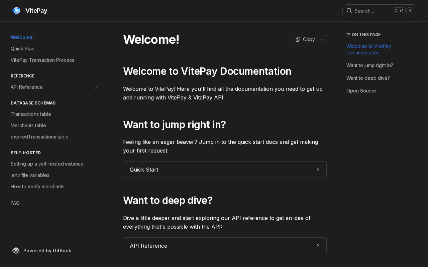Viewport: 428px width, 267px height.
Task: Click the VitePay logo icon
Action: [16, 11]
